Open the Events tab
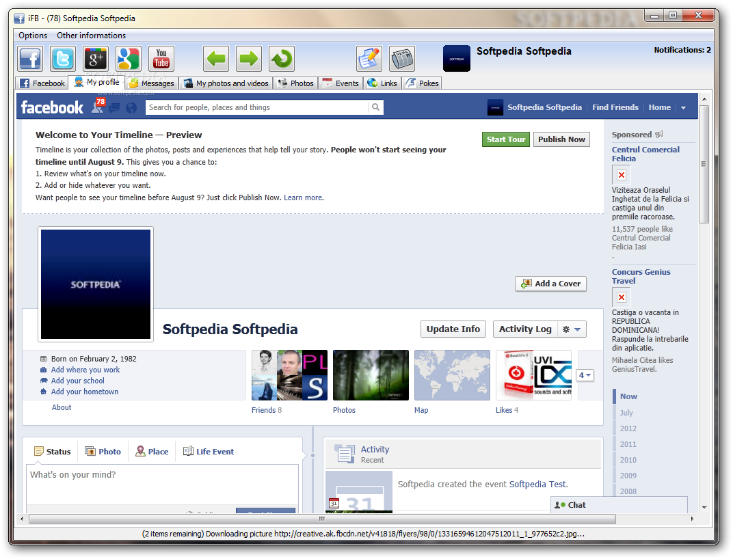 341,83
